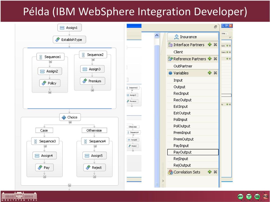270x202 pixels.
Task: Select the Choice diamond node
Action: (x=70, y=117)
